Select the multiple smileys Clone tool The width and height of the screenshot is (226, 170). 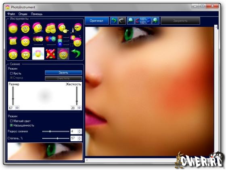[50, 28]
